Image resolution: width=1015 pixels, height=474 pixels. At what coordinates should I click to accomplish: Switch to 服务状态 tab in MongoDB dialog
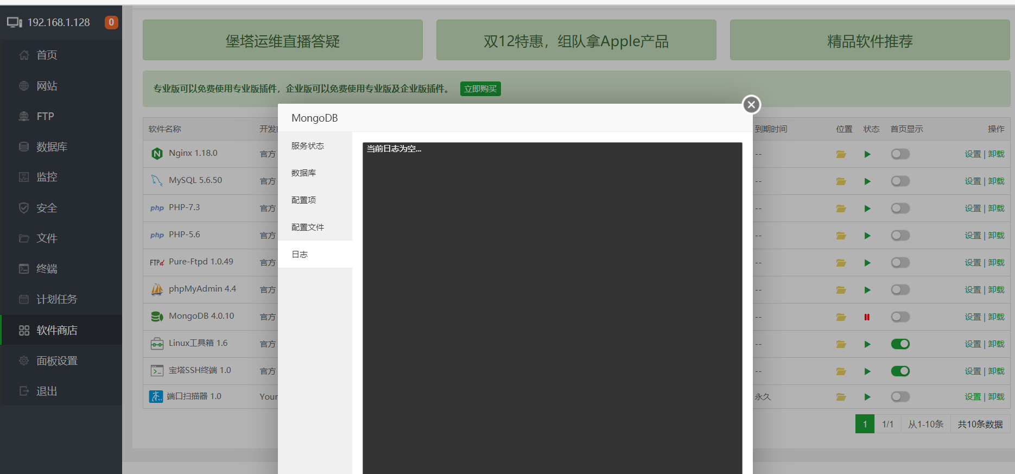pos(315,146)
